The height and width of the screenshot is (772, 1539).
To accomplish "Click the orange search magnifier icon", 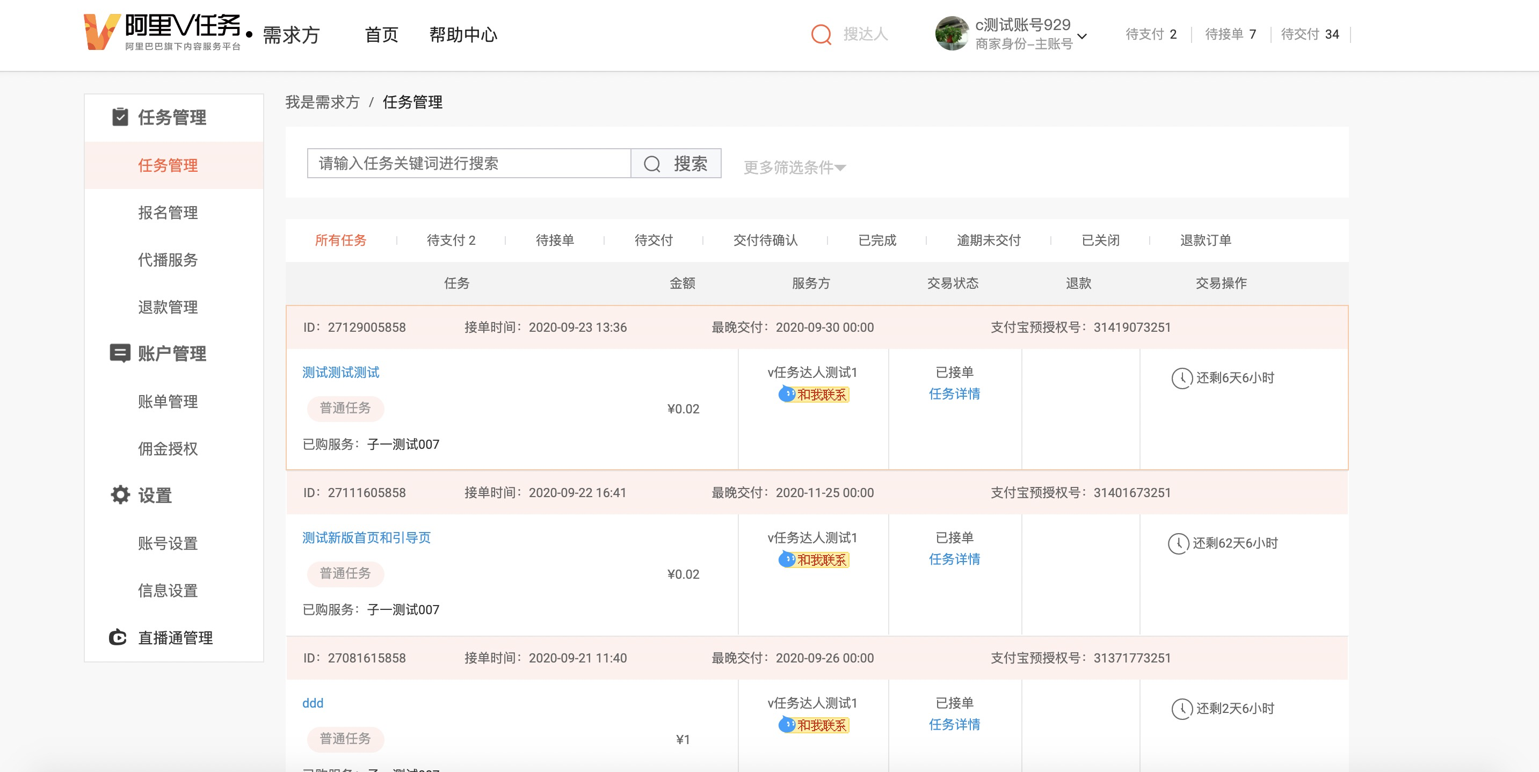I will pyautogui.click(x=821, y=34).
